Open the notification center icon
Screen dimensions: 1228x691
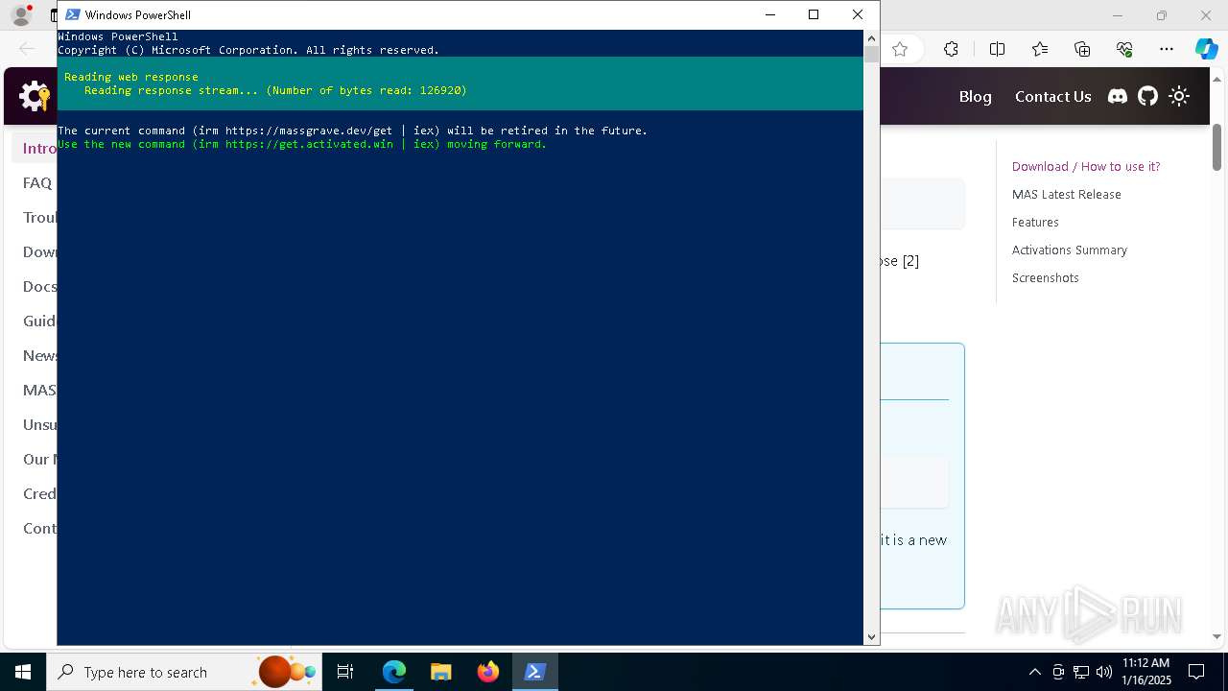pos(1196,672)
